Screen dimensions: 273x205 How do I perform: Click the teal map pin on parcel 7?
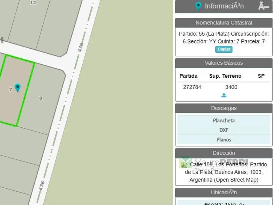(x=18, y=87)
